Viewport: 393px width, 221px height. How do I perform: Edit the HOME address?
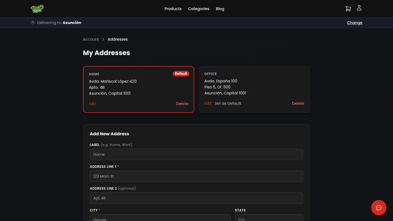(93, 104)
